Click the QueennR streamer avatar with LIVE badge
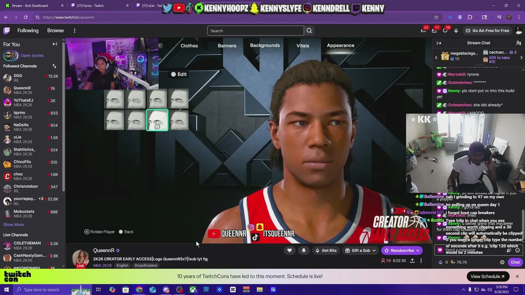The height and width of the screenshot is (295, 525). coord(80,258)
